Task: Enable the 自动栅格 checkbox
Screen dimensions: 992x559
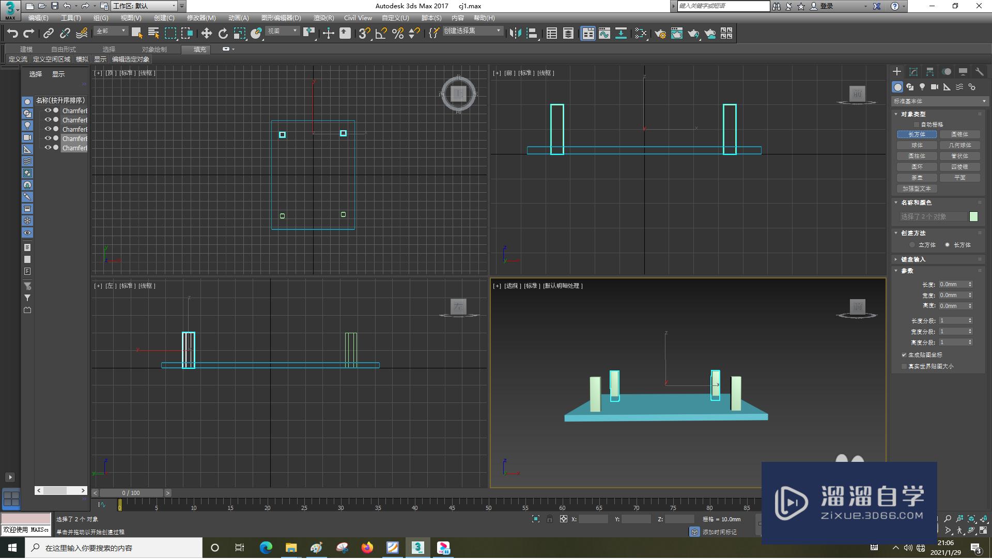Action: (917, 125)
